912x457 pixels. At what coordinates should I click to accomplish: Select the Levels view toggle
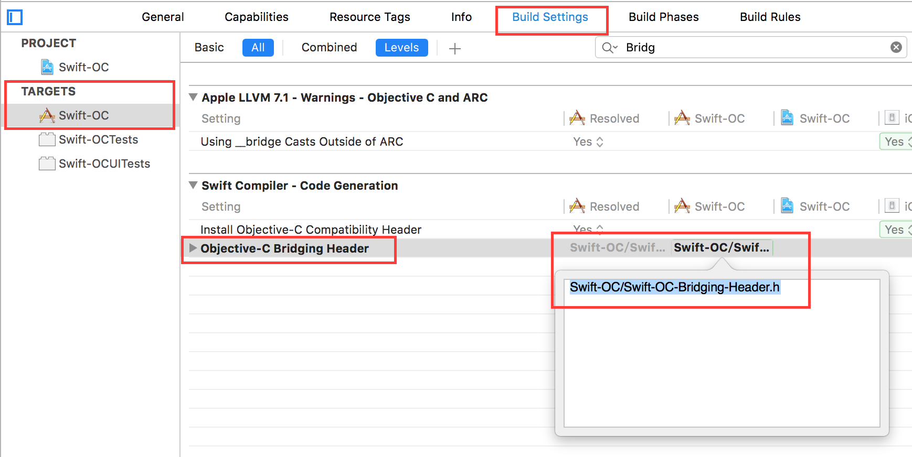[401, 48]
